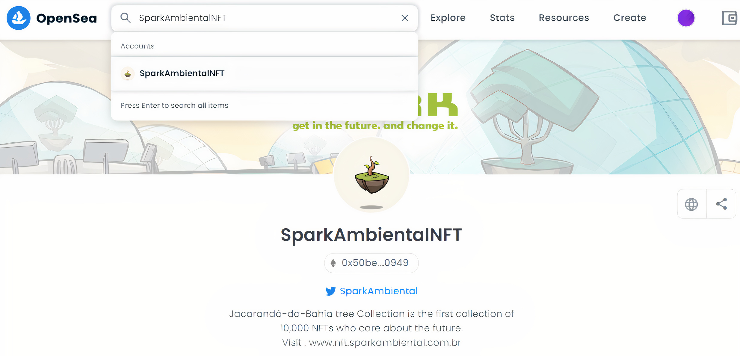Open the Stats menu
Screen dimensions: 740x356
[502, 18]
